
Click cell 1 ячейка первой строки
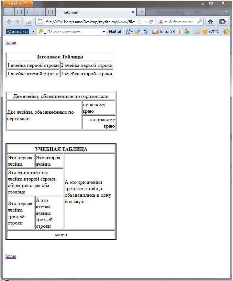tap(33, 65)
